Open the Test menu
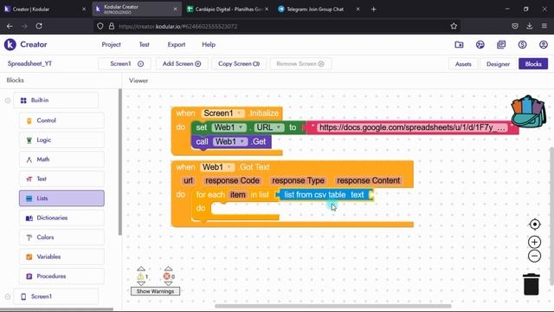The width and height of the screenshot is (554, 312). pos(145,44)
